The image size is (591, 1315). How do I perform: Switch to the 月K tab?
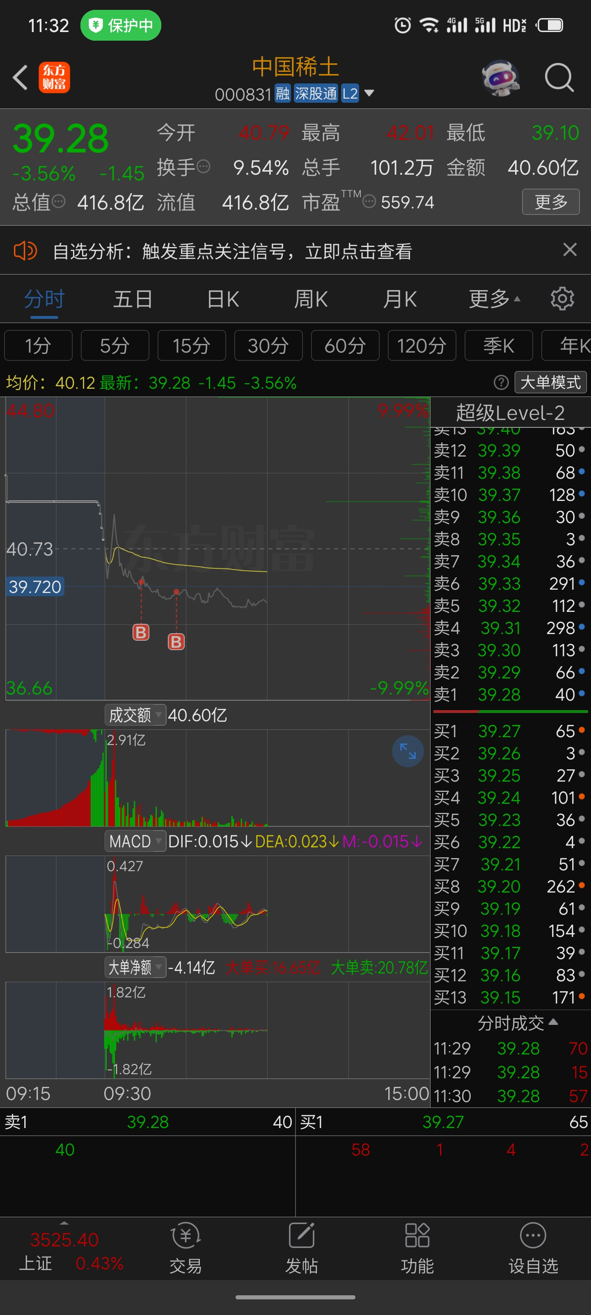pyautogui.click(x=400, y=299)
